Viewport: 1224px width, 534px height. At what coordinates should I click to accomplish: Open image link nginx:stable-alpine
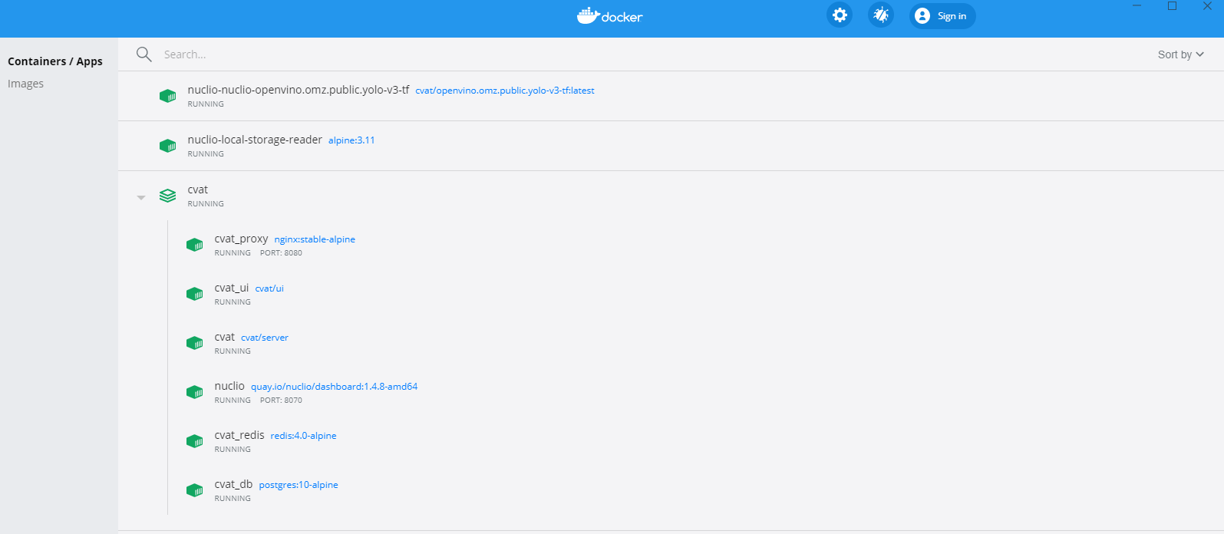[315, 239]
